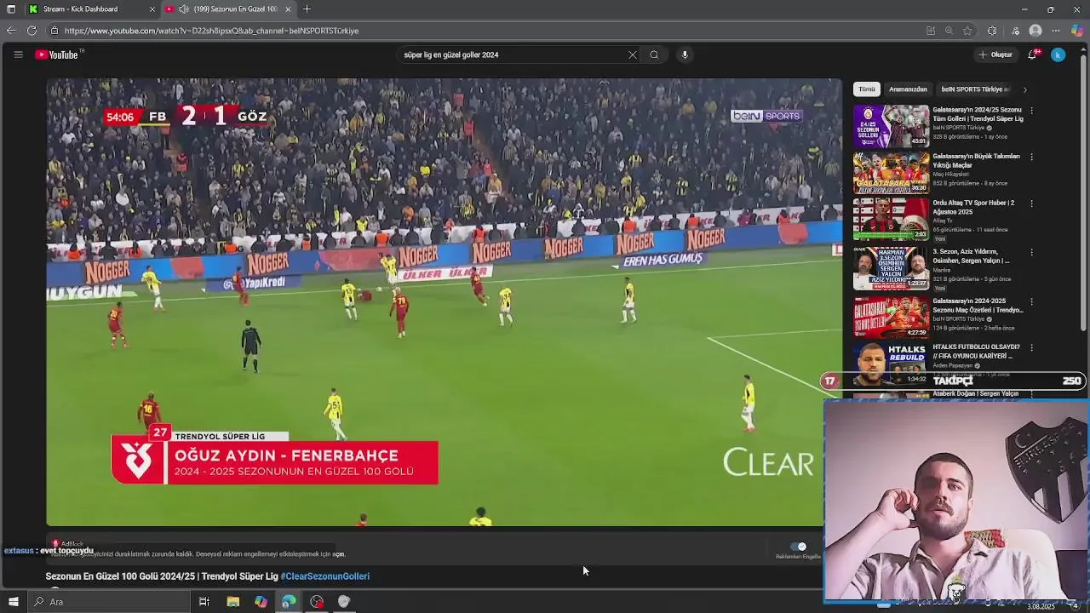The height and width of the screenshot is (613, 1090).
Task: Close the Kick Dashboard tab
Action: click(x=152, y=9)
